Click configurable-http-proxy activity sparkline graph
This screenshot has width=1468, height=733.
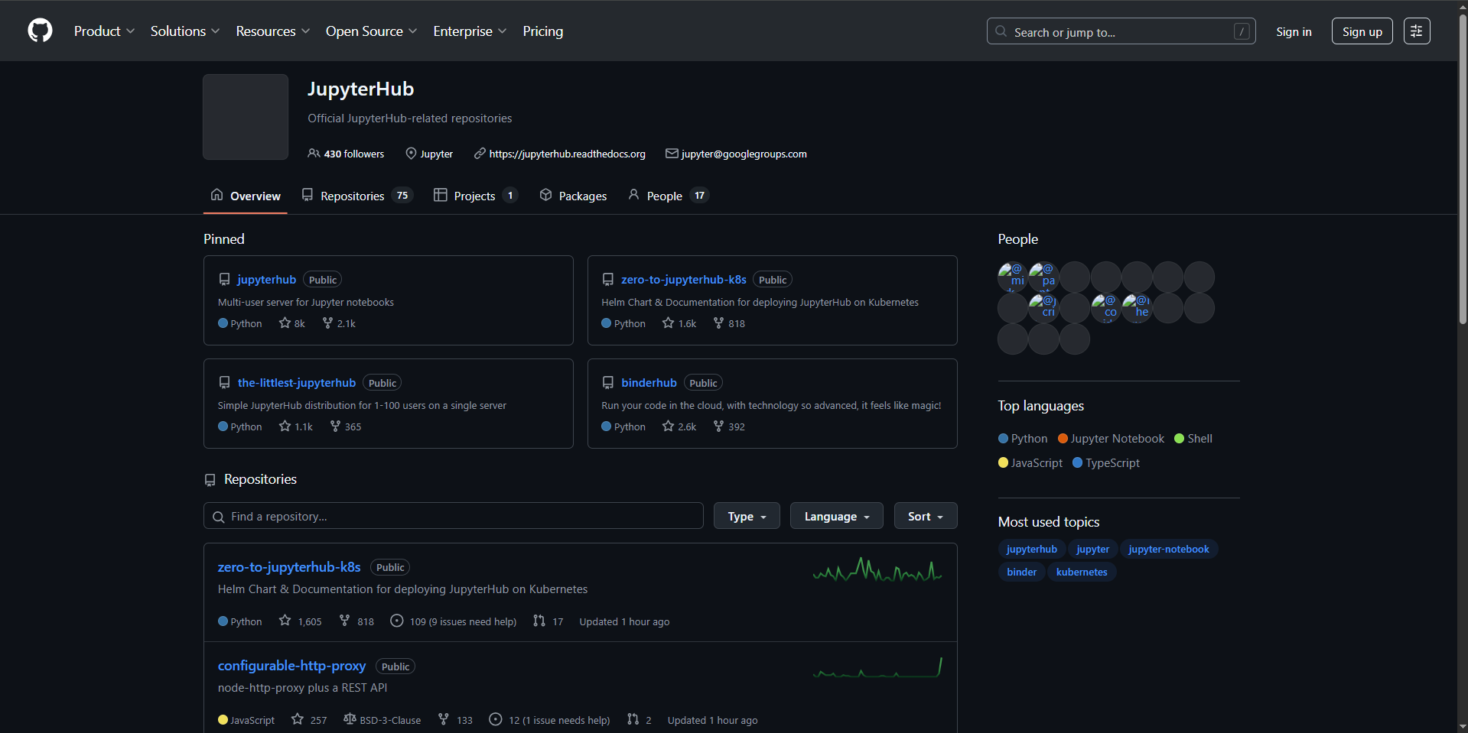(877, 667)
